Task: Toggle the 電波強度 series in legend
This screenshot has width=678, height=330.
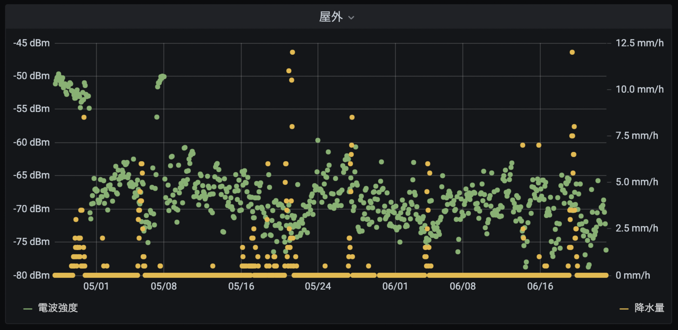Action: [x=58, y=308]
